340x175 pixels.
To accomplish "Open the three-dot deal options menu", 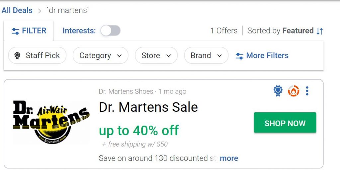I will click(307, 90).
